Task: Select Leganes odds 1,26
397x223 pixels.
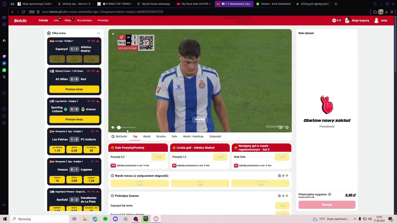Action: click(x=91, y=180)
